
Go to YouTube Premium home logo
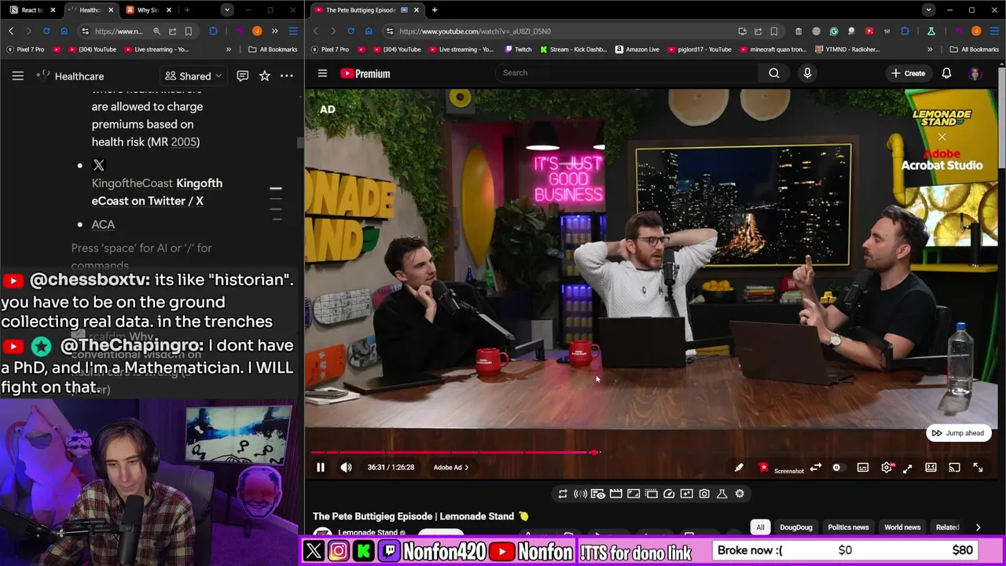pyautogui.click(x=365, y=73)
